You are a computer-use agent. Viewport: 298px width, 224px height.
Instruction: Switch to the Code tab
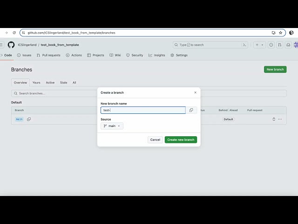(x=6, y=55)
